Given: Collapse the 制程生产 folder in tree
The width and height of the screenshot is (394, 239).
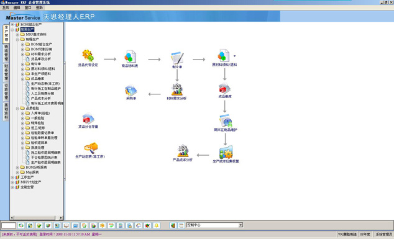Looking at the screenshot, I should [x=17, y=39].
